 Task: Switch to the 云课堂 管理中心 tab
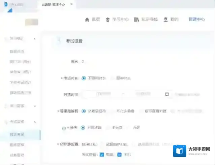(x=53, y=4)
